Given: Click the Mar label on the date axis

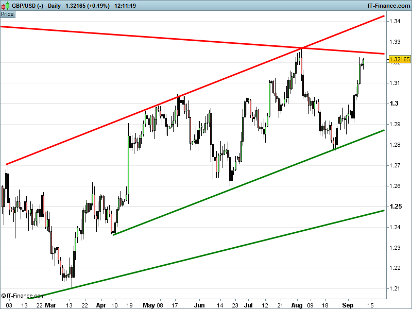Looking at the screenshot, I should [50, 305].
